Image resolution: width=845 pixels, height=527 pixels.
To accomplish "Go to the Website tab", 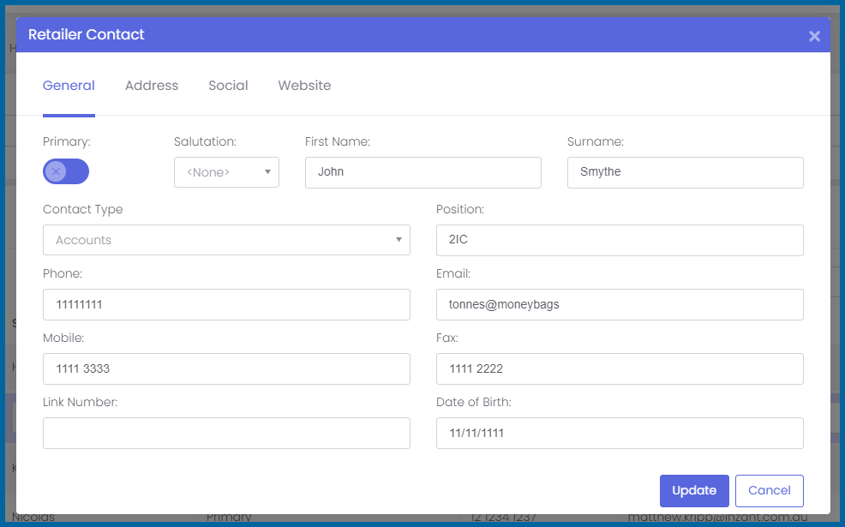I will coord(304,86).
